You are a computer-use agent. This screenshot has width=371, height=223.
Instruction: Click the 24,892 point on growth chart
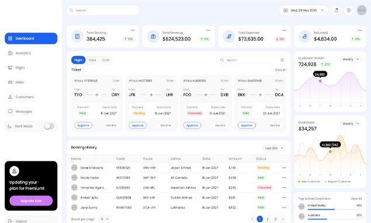coord(320,81)
